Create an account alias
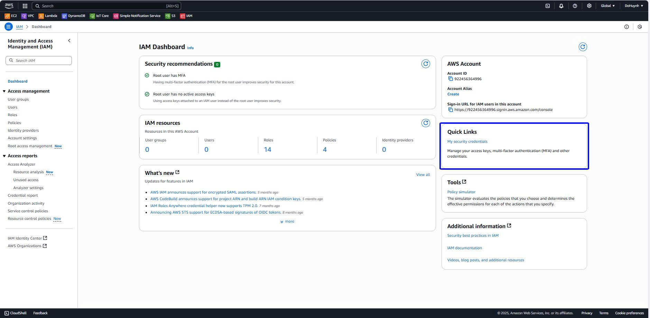Viewport: 650px width, 318px height. 453,94
